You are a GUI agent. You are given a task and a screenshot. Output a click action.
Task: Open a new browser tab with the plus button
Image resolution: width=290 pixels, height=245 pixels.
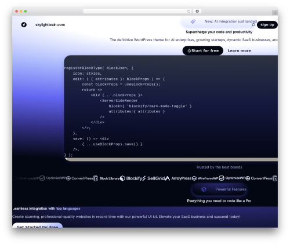pos(275,13)
